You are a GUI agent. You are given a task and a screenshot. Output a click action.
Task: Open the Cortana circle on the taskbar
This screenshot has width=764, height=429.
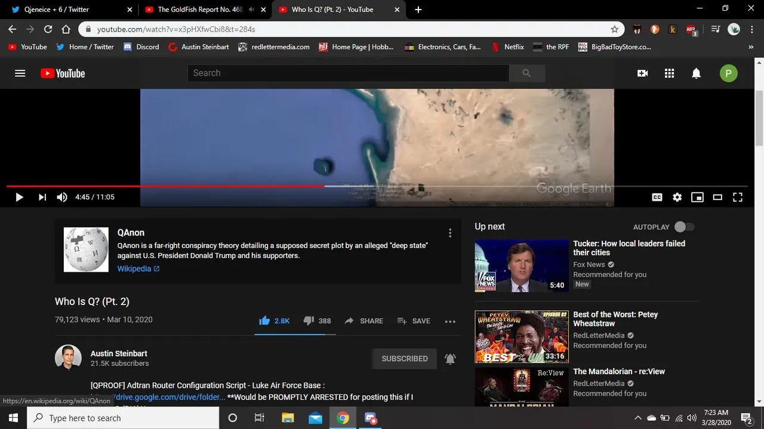[233, 418]
